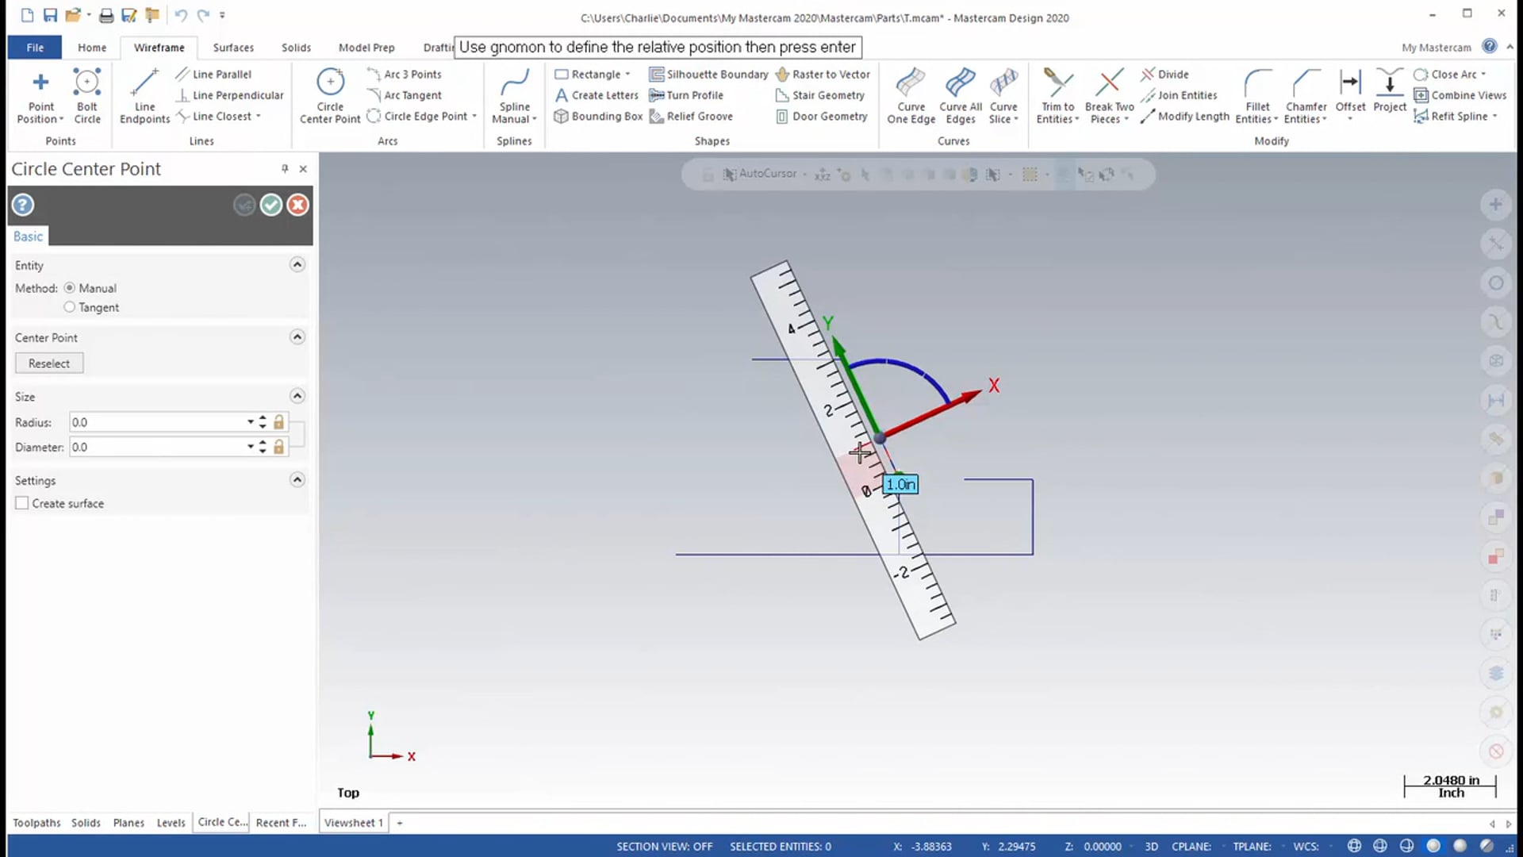The height and width of the screenshot is (857, 1523).
Task: Click the Divide tool
Action: point(1164,74)
